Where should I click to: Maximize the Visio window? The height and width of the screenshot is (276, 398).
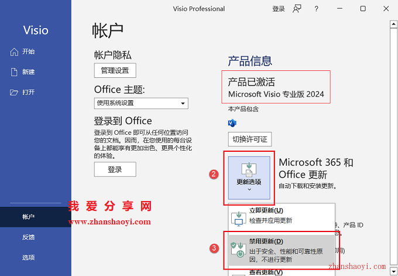click(363, 9)
